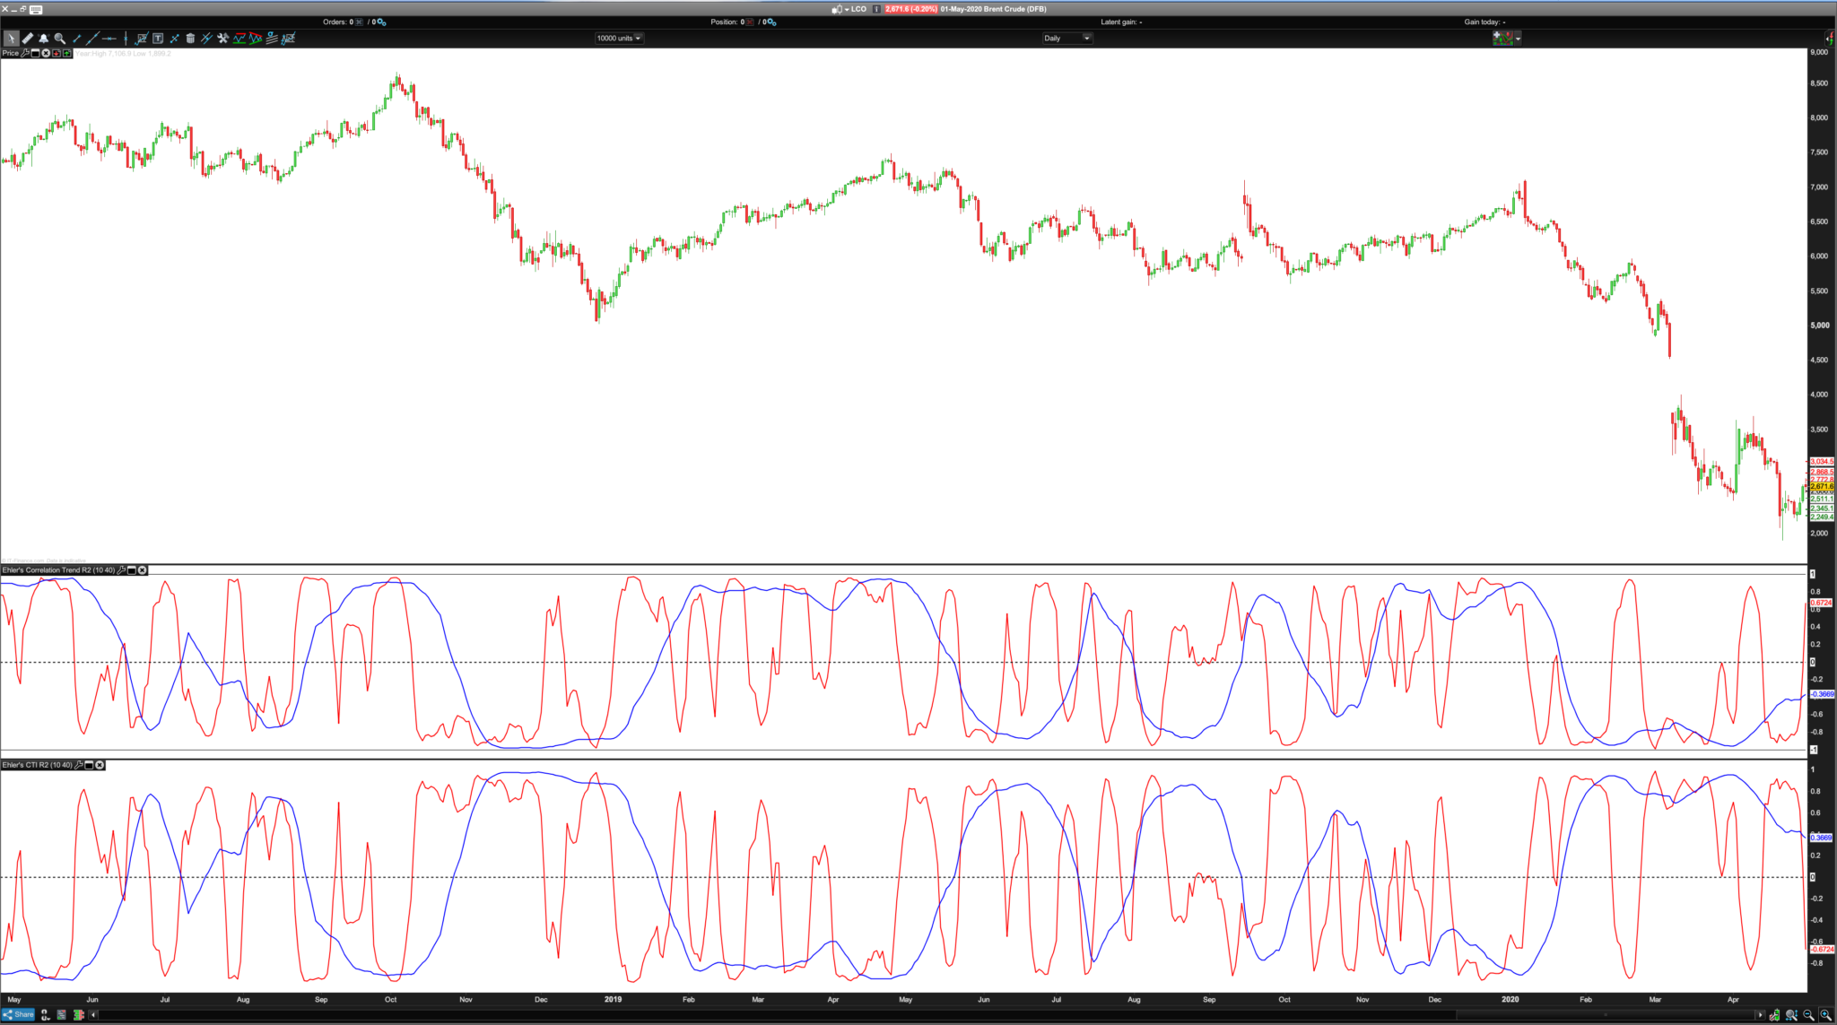The width and height of the screenshot is (1837, 1025).
Task: Select the Text annotation tool
Action: tap(158, 39)
